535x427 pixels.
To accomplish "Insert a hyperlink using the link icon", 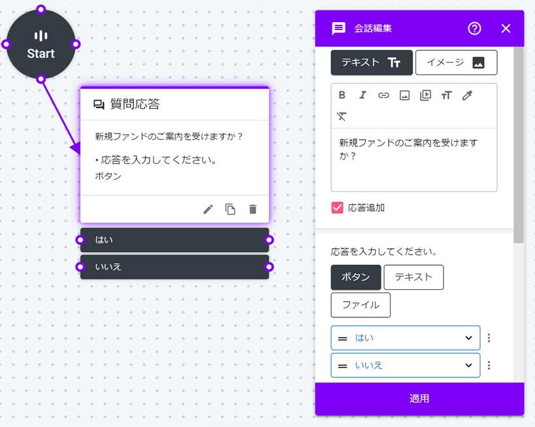I will (383, 95).
